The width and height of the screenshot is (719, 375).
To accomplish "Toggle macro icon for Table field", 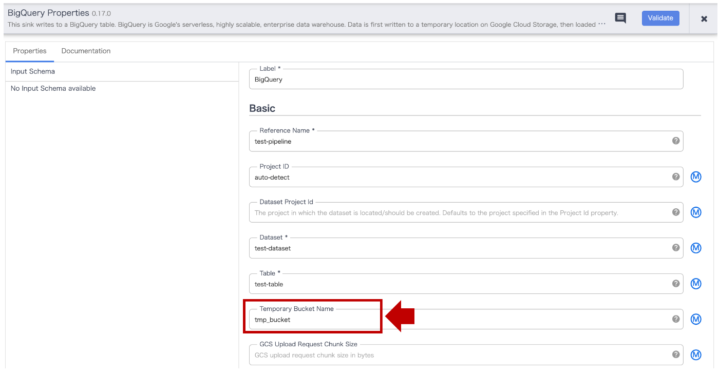I will 696,284.
